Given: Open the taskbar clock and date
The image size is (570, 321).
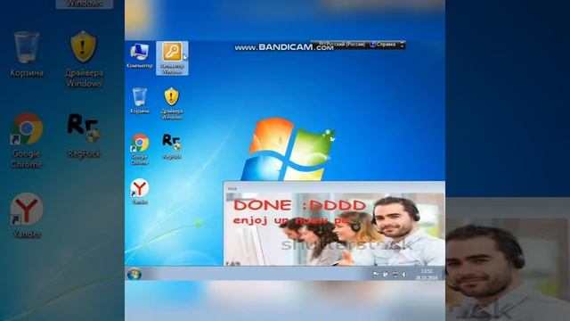Looking at the screenshot, I should (x=427, y=274).
